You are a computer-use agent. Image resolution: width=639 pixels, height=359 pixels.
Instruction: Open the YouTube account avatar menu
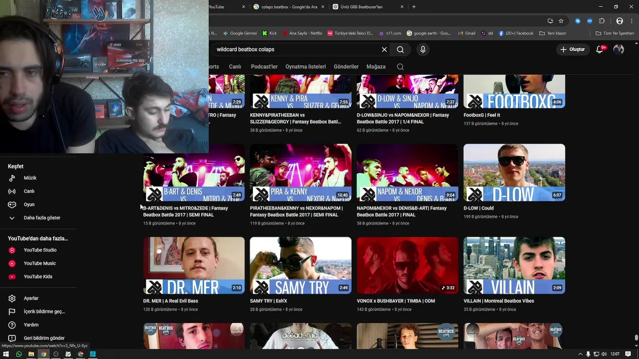pos(619,49)
